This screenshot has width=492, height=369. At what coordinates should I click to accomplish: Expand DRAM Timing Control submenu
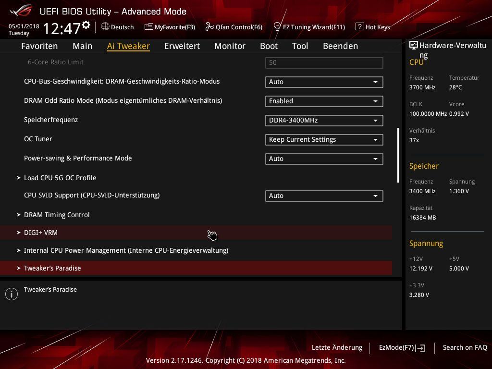(57, 215)
